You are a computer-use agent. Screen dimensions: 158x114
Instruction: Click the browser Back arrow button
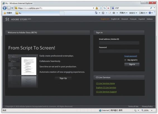5,8
